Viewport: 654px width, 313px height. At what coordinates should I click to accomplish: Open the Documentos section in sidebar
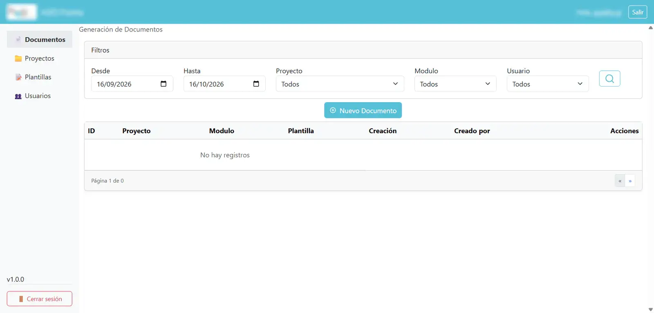pos(40,40)
